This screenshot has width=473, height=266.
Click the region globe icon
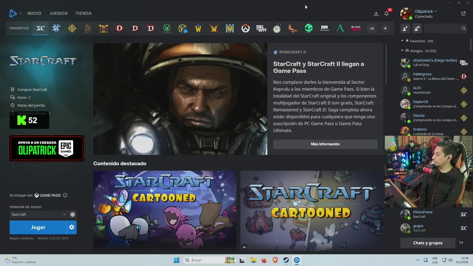[73, 214]
